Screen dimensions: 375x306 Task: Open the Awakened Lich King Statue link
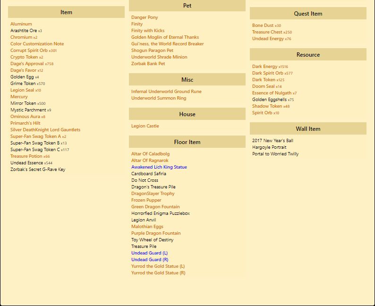pos(159,167)
